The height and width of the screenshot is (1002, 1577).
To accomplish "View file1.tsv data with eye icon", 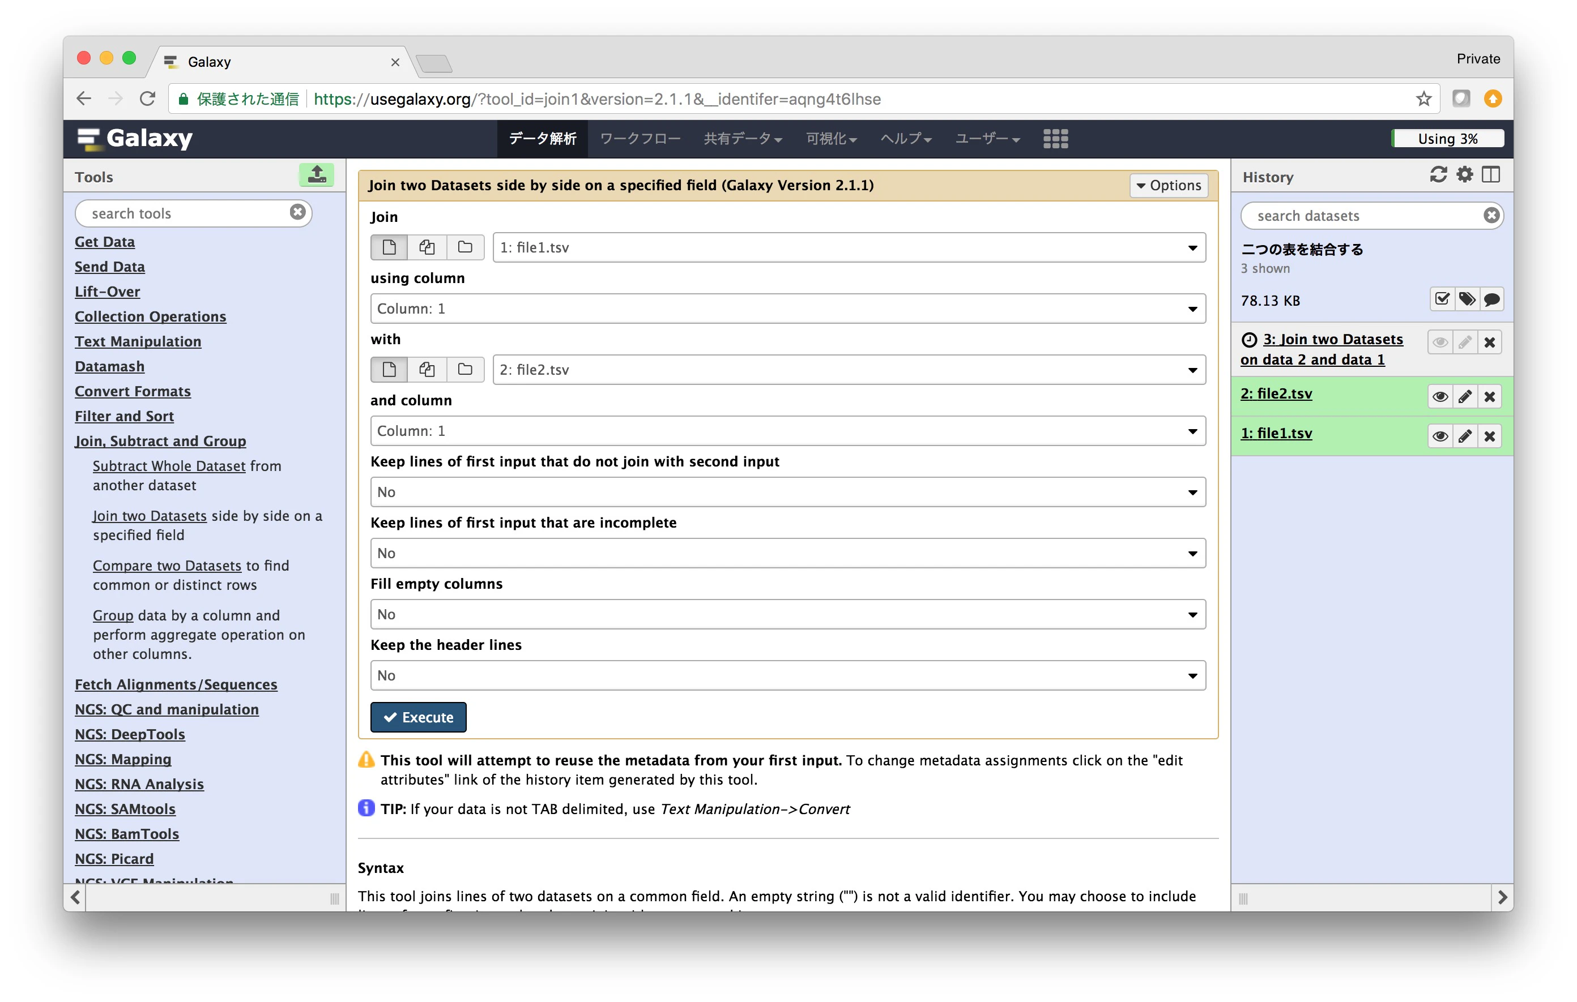I will click(1439, 436).
